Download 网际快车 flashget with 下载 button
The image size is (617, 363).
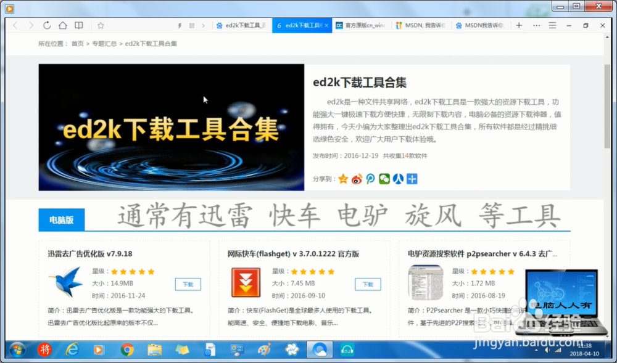pyautogui.click(x=368, y=284)
